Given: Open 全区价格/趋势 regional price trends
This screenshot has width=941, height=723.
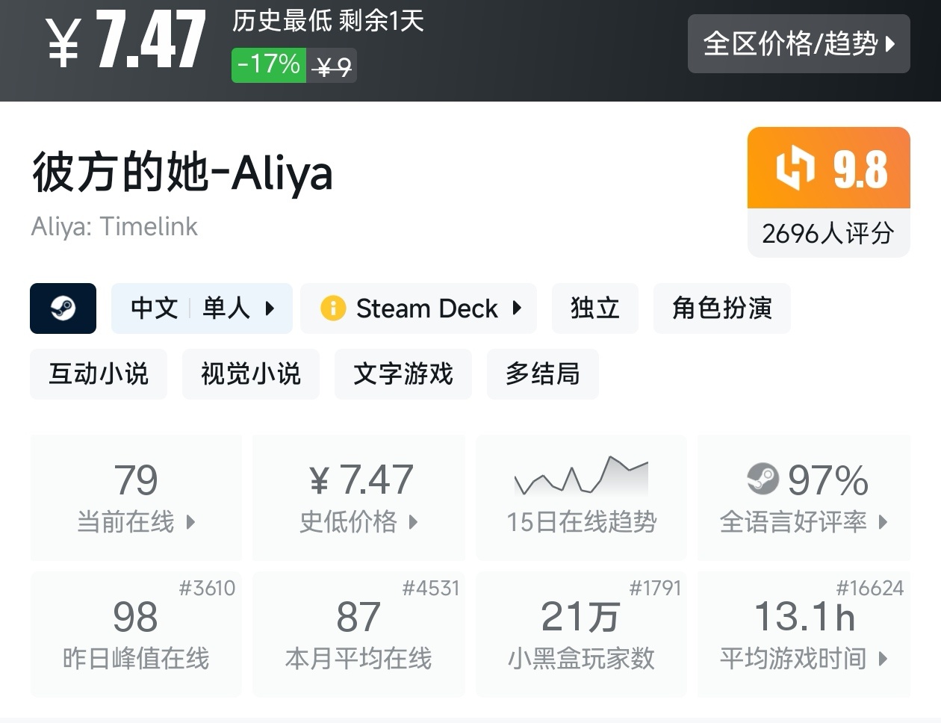Looking at the screenshot, I should tap(798, 44).
